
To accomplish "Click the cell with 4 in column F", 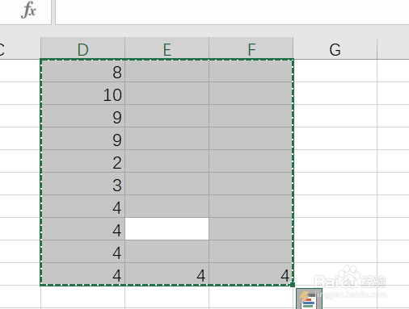I will (x=251, y=274).
